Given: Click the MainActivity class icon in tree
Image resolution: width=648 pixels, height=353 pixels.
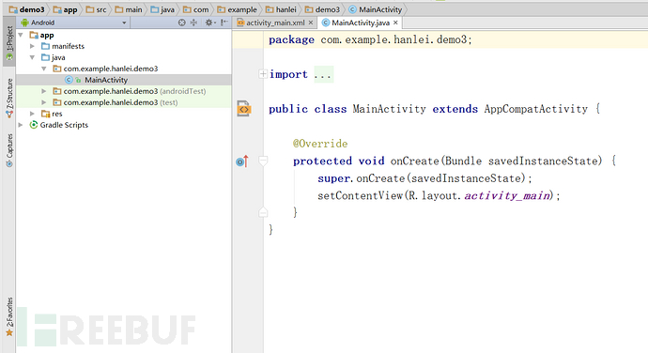Looking at the screenshot, I should click(x=69, y=80).
